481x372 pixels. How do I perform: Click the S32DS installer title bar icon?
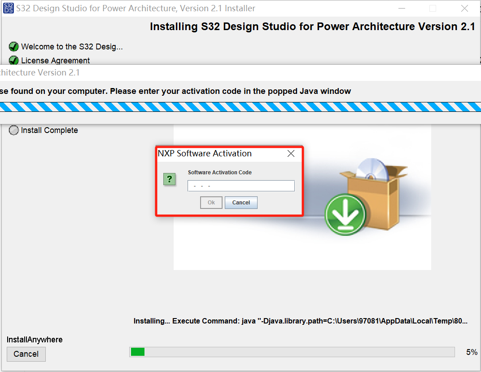click(x=8, y=8)
